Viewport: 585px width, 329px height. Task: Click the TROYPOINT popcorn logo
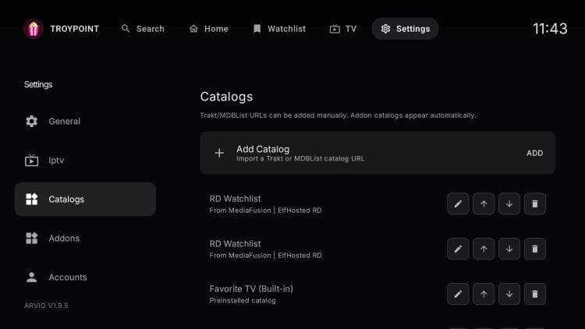[34, 29]
